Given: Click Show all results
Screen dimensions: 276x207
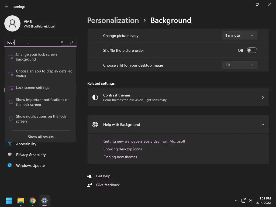Looking at the screenshot, I should [x=41, y=137].
